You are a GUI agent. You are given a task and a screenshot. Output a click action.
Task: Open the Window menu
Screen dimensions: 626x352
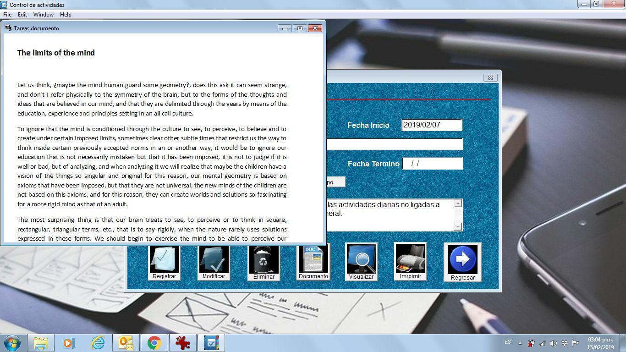[x=43, y=15]
